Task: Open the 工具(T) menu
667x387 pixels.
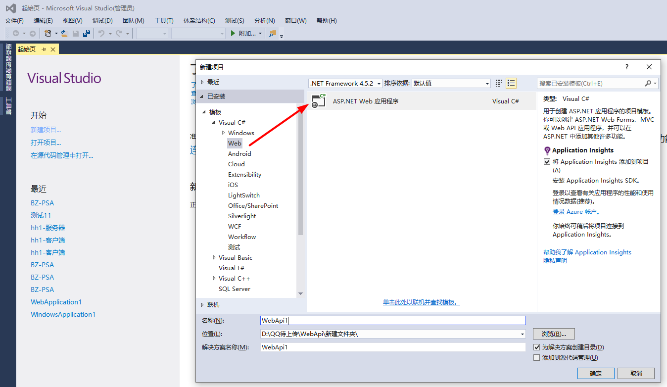Action: (x=164, y=20)
